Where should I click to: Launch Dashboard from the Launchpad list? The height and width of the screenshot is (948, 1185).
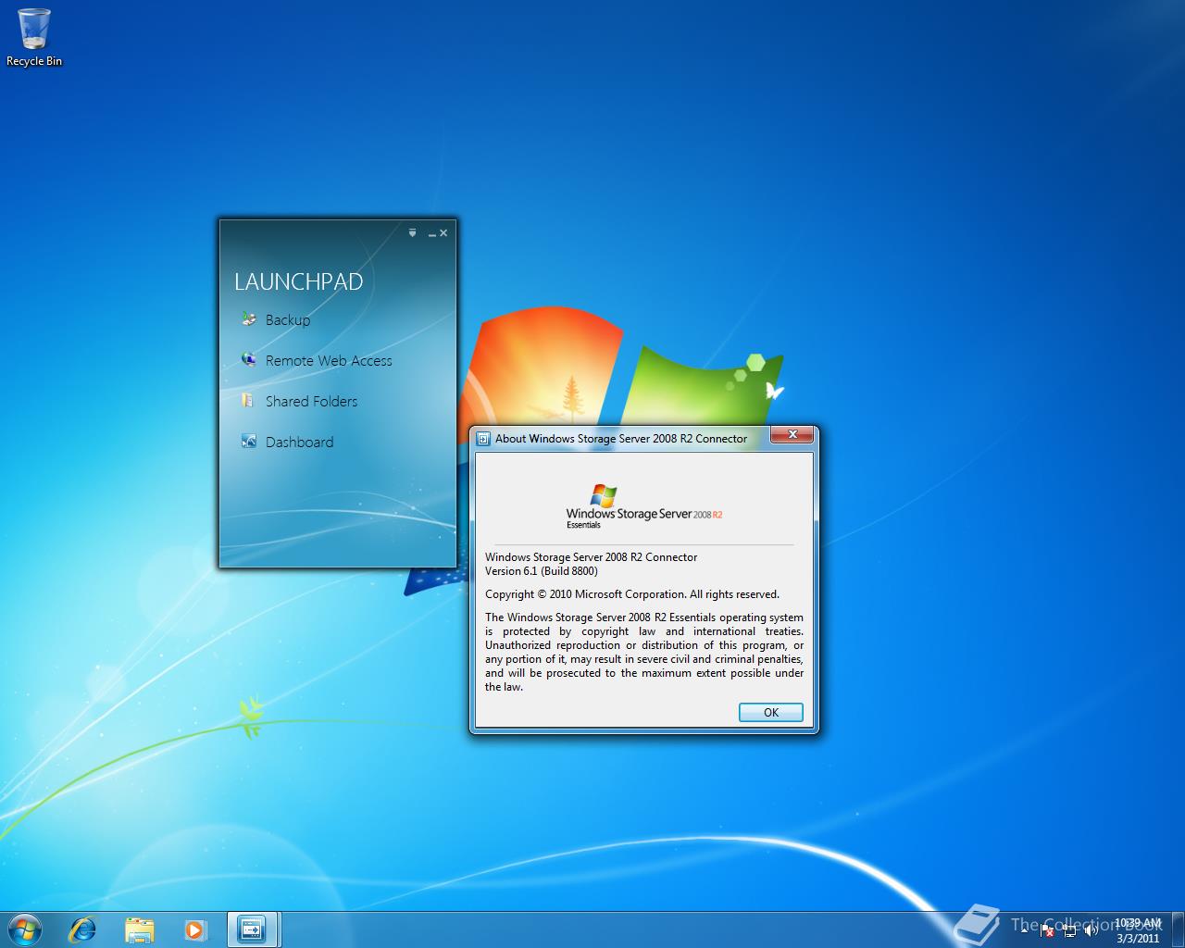click(x=299, y=443)
